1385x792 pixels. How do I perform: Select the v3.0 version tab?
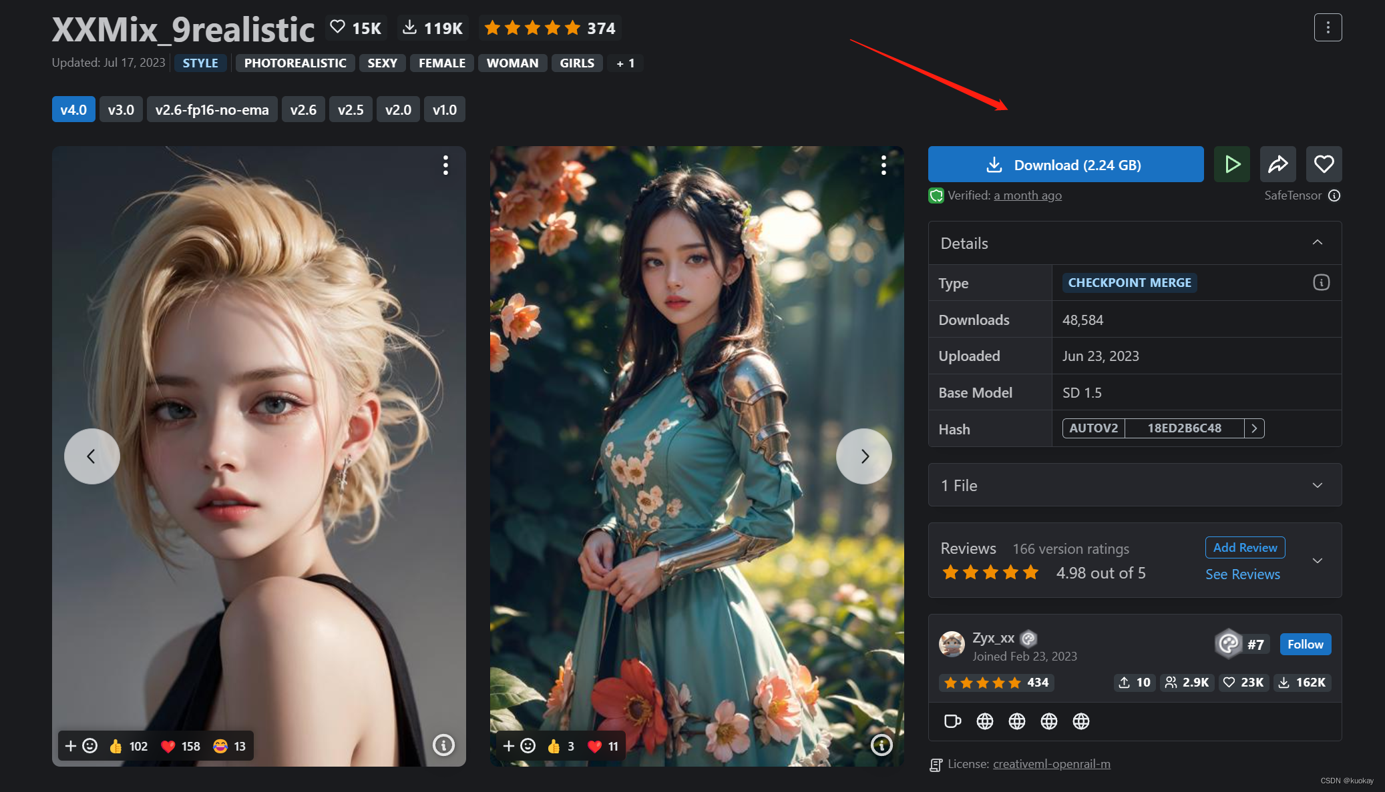coord(119,109)
